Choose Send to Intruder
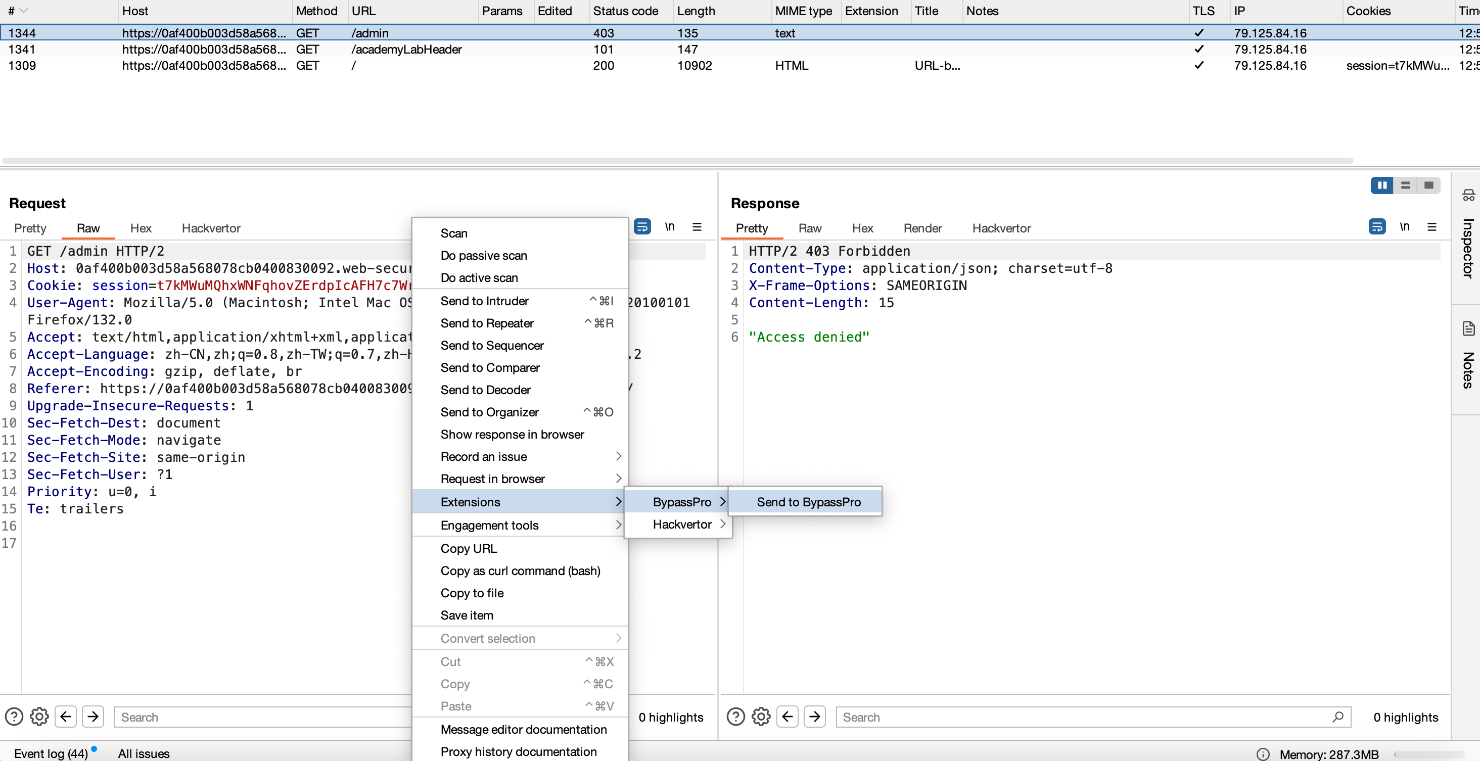The image size is (1480, 761). (520, 300)
